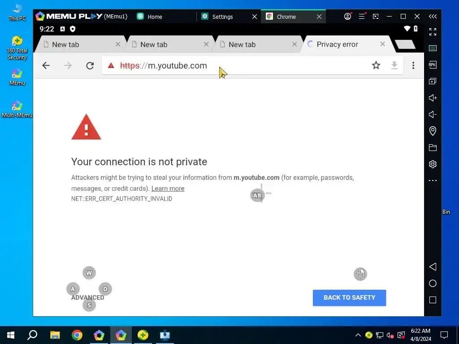Open the Multi-MEmu desktop shortcut
This screenshot has width=459, height=344.
[x=17, y=109]
